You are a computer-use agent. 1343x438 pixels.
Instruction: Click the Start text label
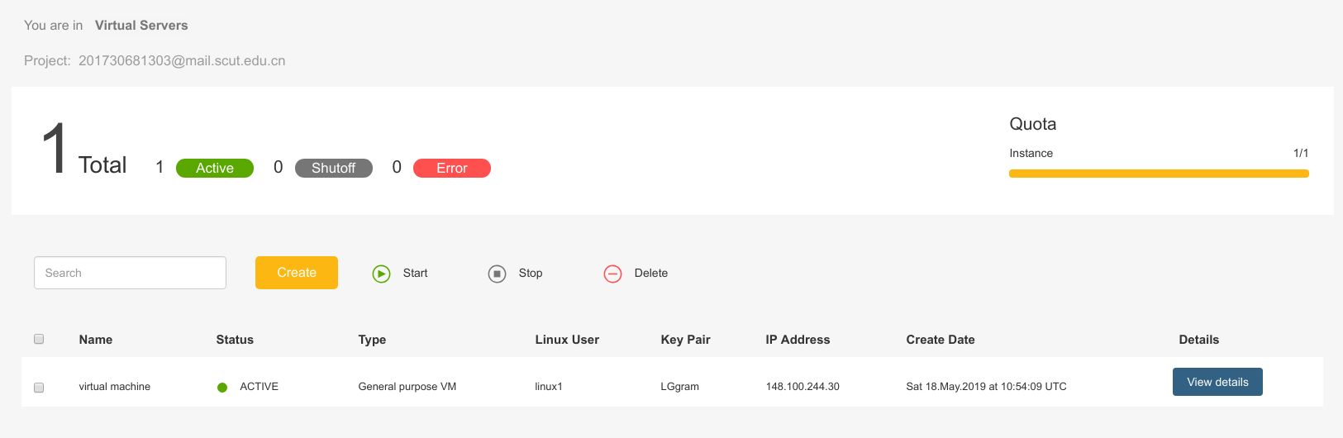415,273
